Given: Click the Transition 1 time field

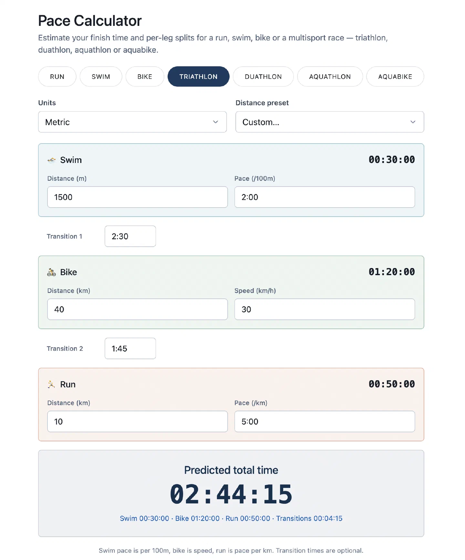Looking at the screenshot, I should (x=130, y=236).
